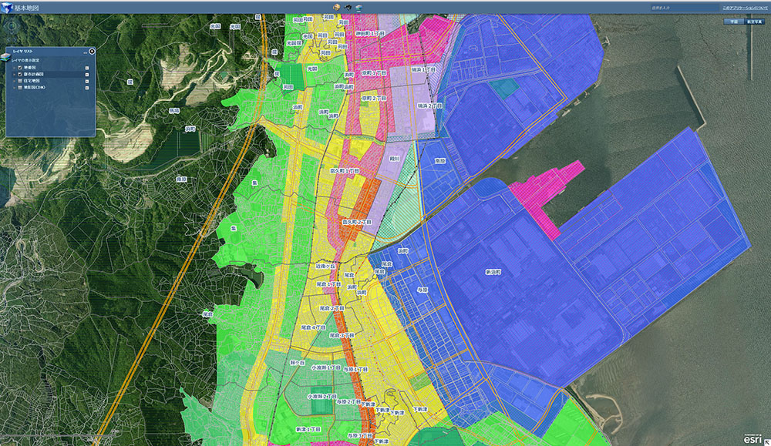
Task: Click the leftmost widget icon in header center
Action: (x=337, y=7)
